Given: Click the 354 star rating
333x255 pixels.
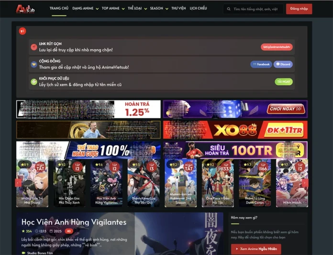Looking at the screenshot, I should click(27, 231).
